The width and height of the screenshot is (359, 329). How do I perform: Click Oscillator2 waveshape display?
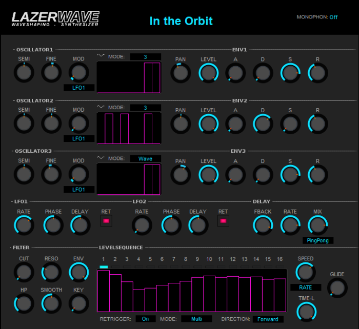pyautogui.click(x=129, y=128)
